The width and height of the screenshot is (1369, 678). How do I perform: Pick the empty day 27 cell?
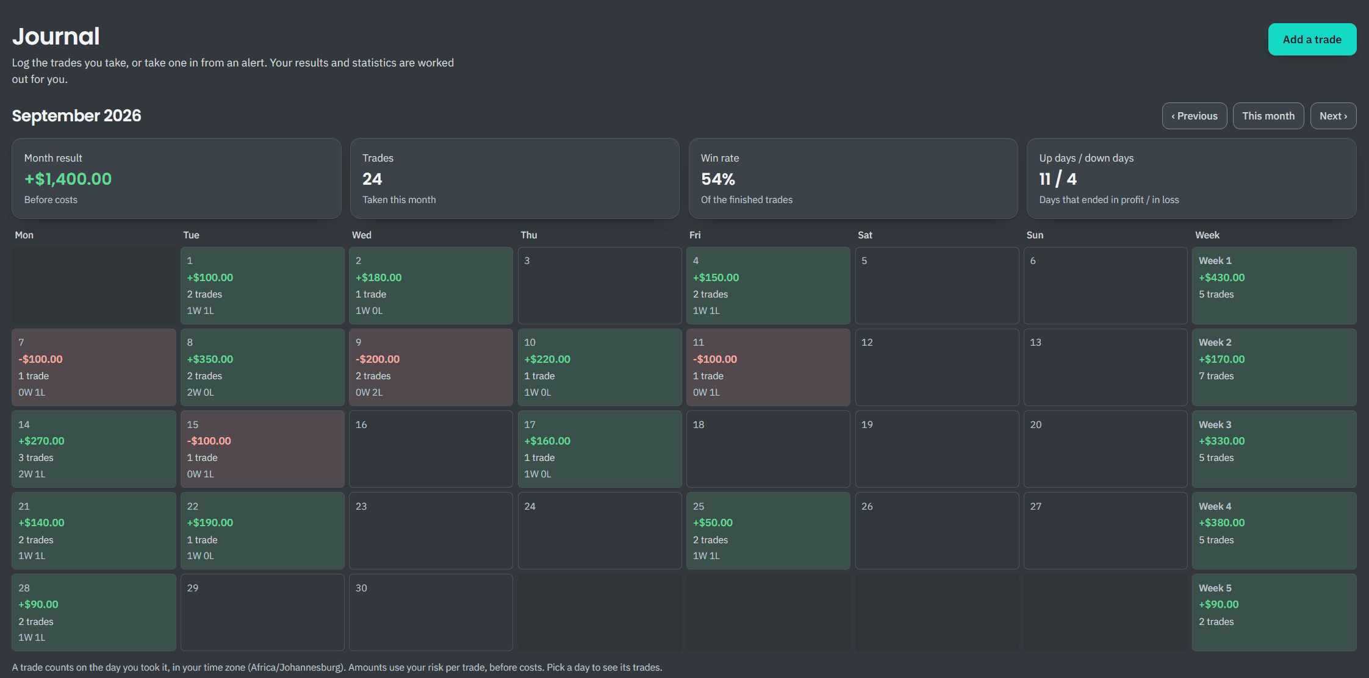click(1105, 531)
